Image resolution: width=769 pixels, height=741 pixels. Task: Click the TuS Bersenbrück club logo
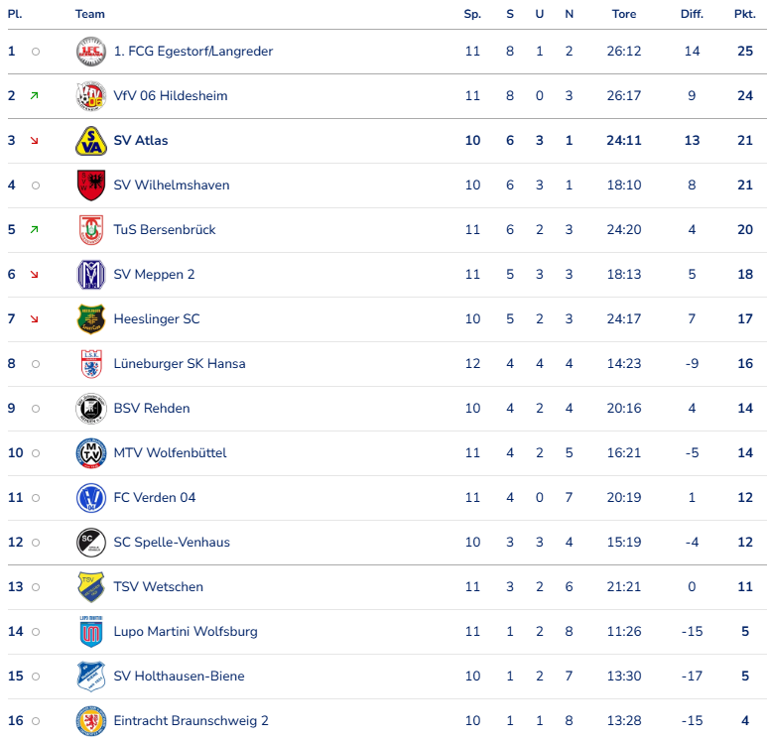point(90,230)
